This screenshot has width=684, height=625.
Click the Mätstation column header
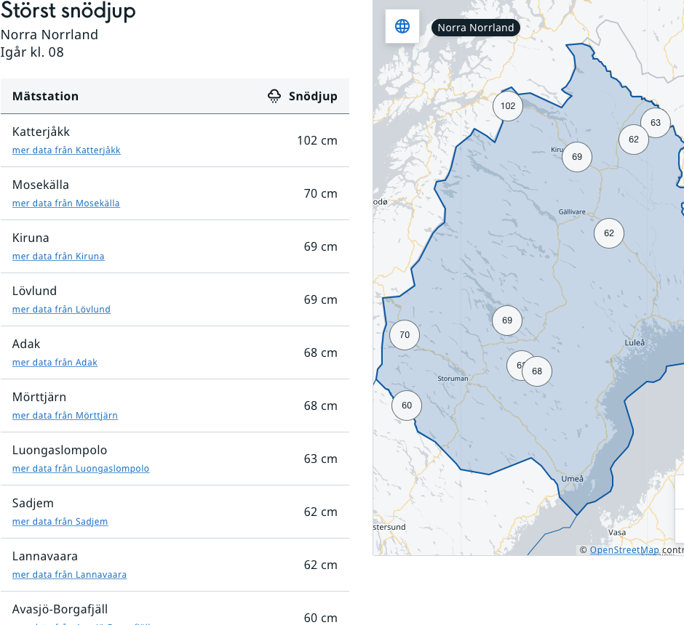pos(45,96)
